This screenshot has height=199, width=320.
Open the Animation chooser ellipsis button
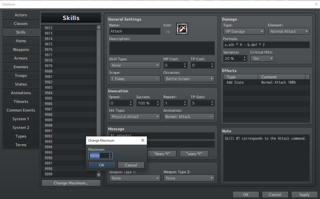click(211, 117)
